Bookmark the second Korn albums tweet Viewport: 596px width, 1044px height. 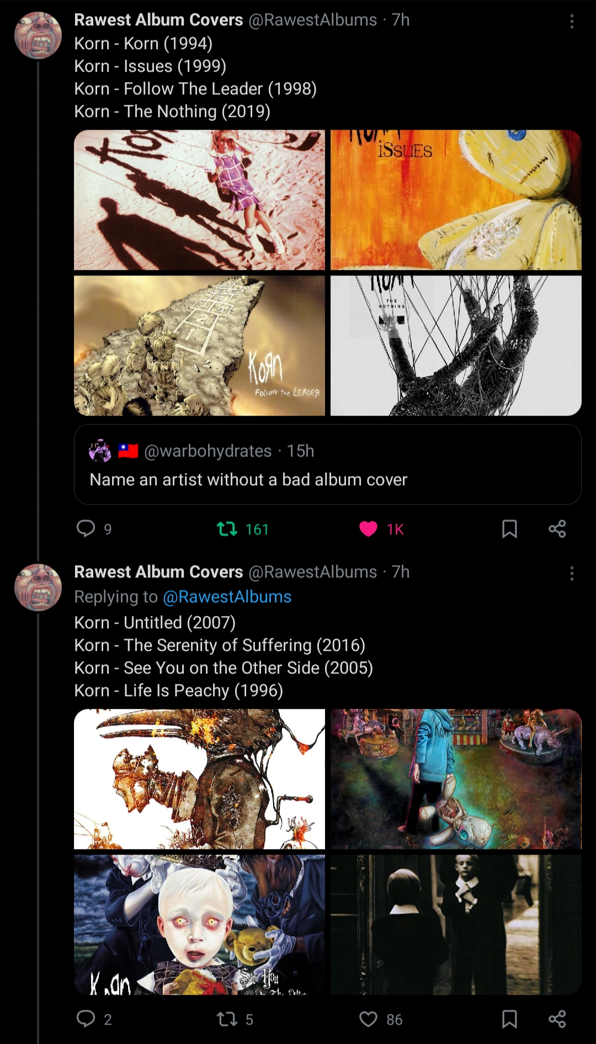tap(509, 1019)
